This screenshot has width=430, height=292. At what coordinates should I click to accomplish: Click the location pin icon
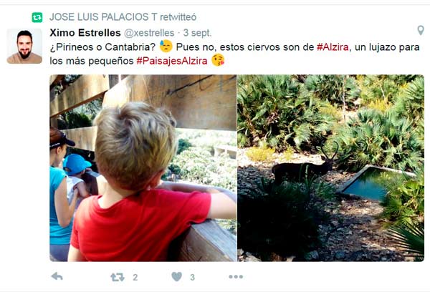[421, 30]
